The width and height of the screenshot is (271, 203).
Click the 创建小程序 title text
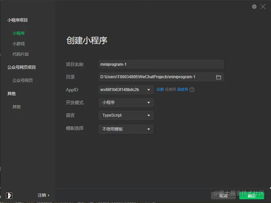(x=87, y=40)
